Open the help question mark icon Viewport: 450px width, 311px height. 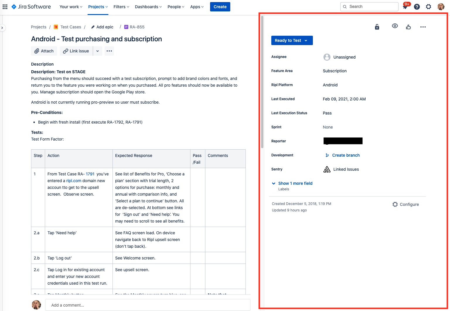click(x=417, y=7)
